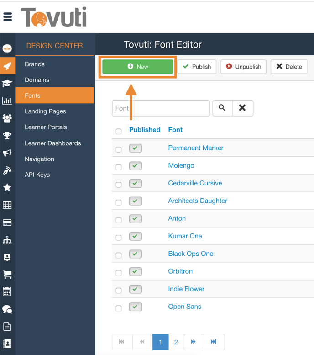Open the users group sidebar icon
The width and height of the screenshot is (314, 355).
7,118
